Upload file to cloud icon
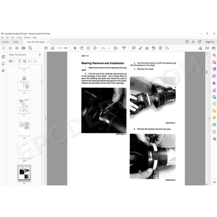 click(17, 48)
